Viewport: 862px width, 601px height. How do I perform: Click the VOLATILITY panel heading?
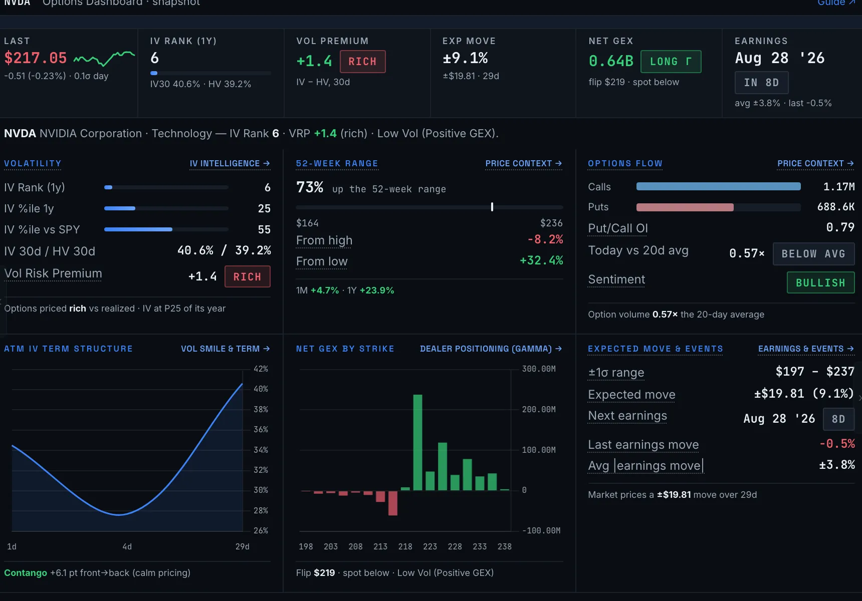coord(33,164)
